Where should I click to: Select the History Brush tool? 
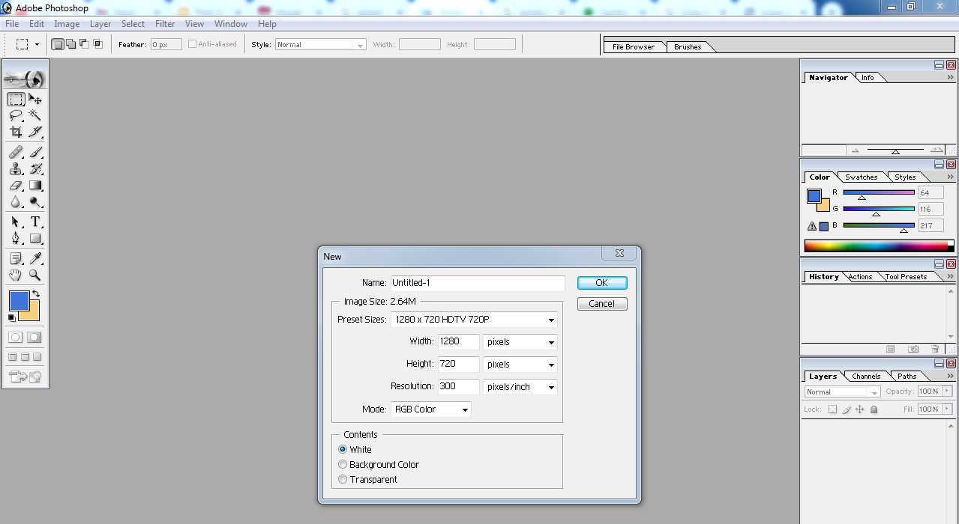(x=35, y=169)
